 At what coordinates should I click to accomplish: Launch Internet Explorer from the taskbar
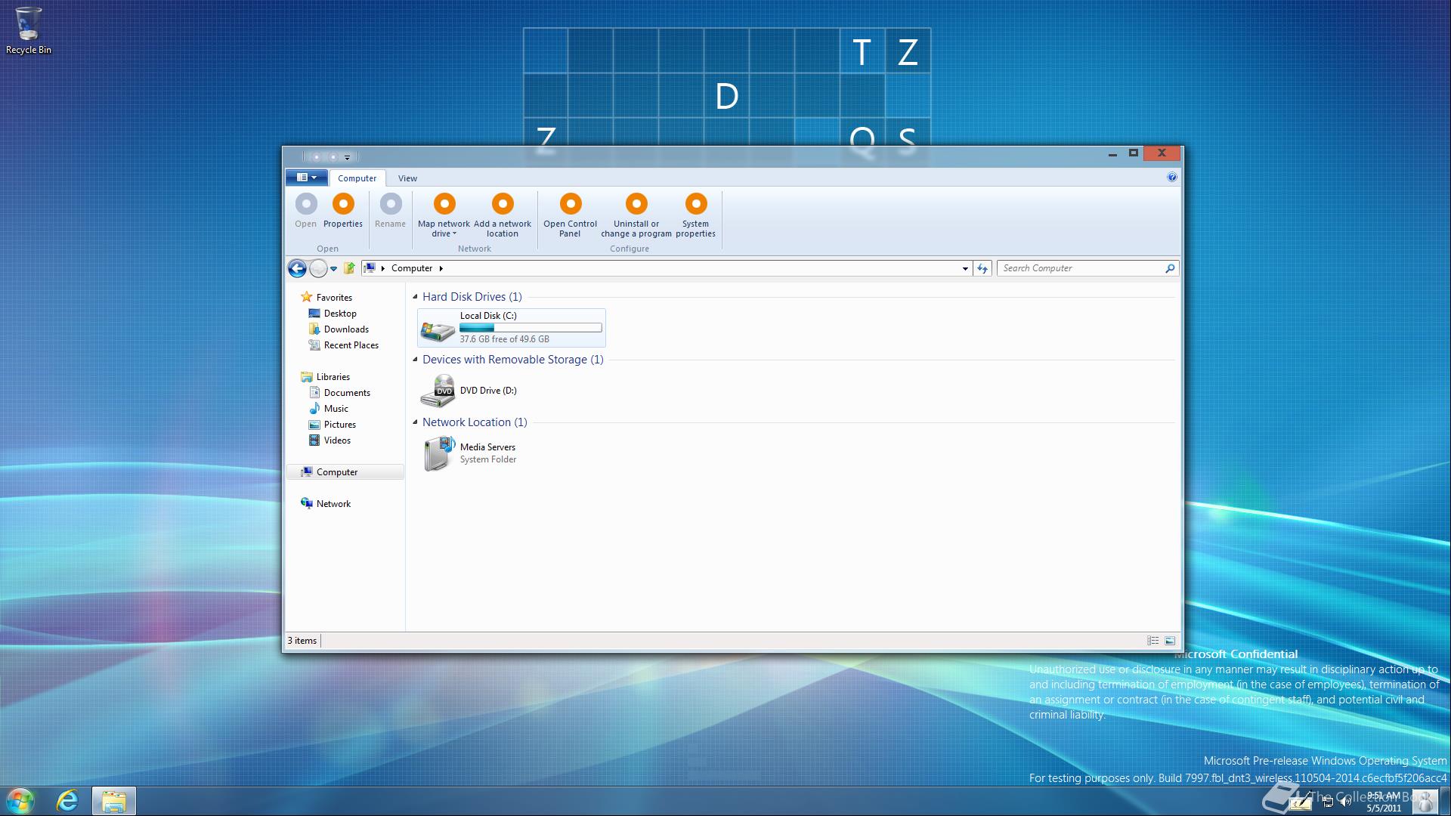(67, 800)
